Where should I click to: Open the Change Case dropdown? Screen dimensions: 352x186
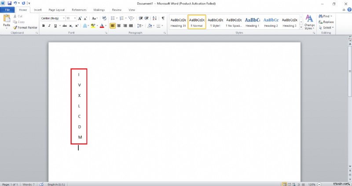(x=95, y=18)
